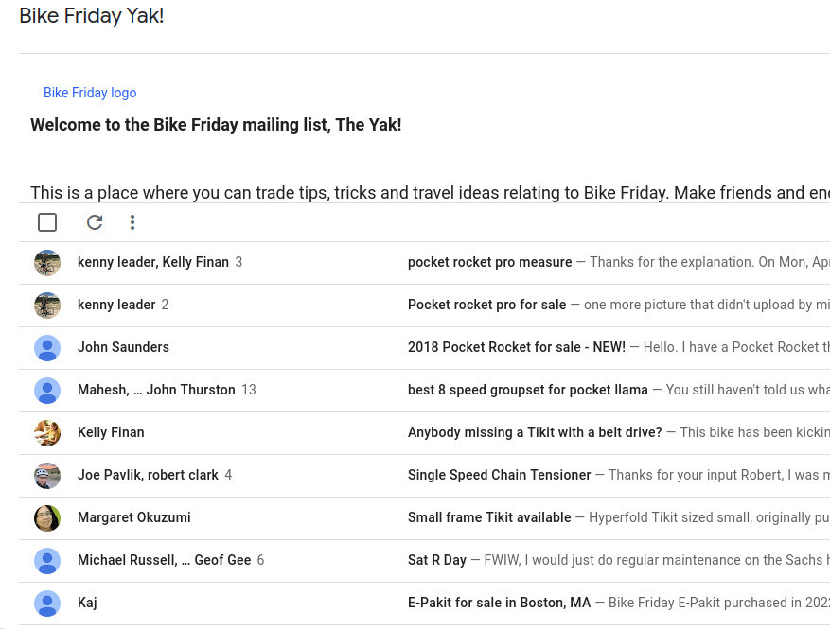
Task: Click Joe Pavlik's profile photo
Action: (x=47, y=476)
